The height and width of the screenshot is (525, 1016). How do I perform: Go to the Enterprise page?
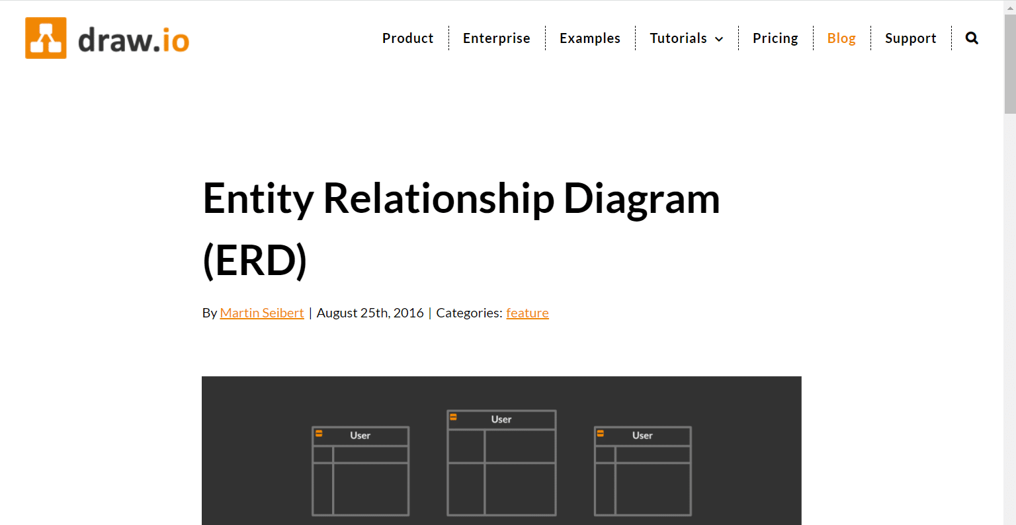coord(497,38)
